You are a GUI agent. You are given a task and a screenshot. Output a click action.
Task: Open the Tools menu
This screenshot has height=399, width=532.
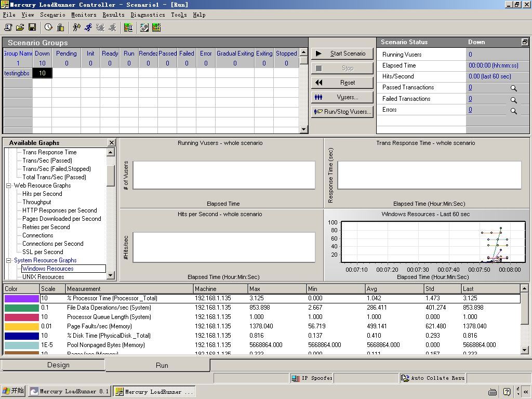[x=179, y=15]
